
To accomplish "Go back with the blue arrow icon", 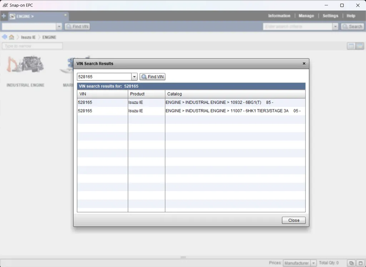I will (4, 37).
